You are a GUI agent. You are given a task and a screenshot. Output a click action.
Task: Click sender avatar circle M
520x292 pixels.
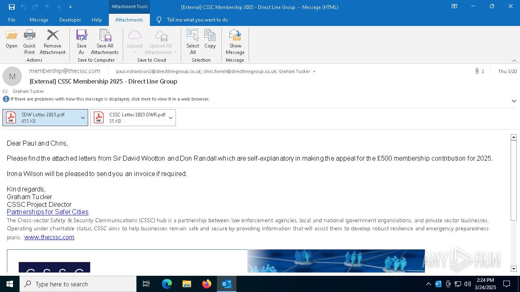(12, 76)
